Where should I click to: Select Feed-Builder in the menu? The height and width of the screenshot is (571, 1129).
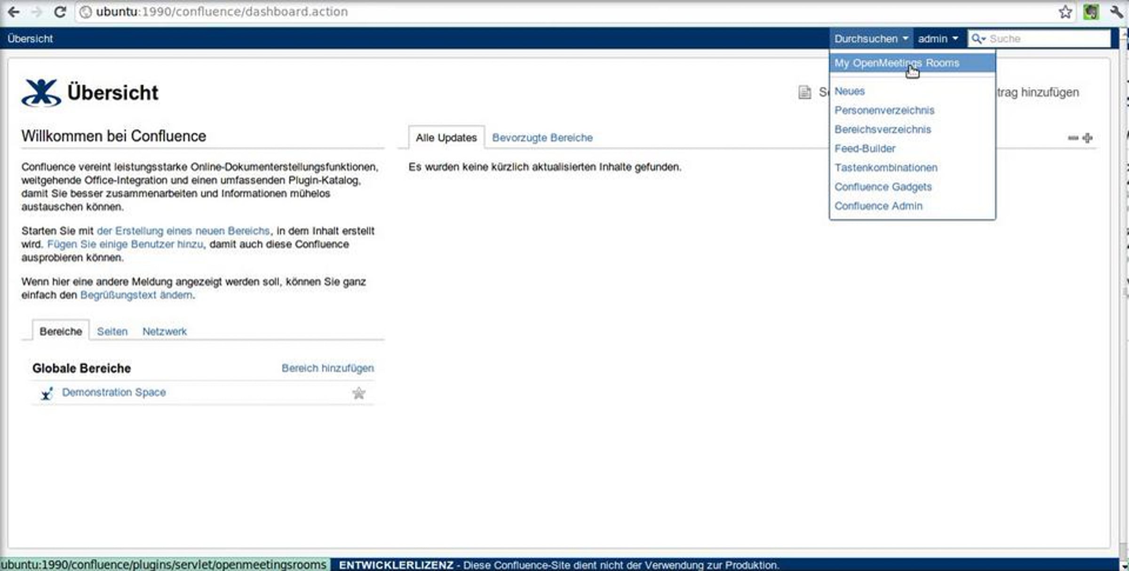pos(865,149)
